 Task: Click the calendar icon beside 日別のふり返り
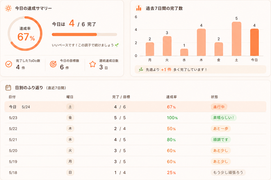pos(8,88)
